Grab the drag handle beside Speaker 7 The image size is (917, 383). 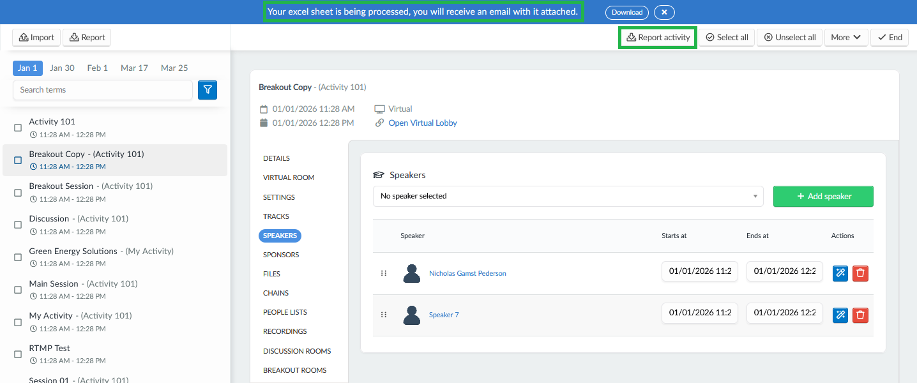384,315
